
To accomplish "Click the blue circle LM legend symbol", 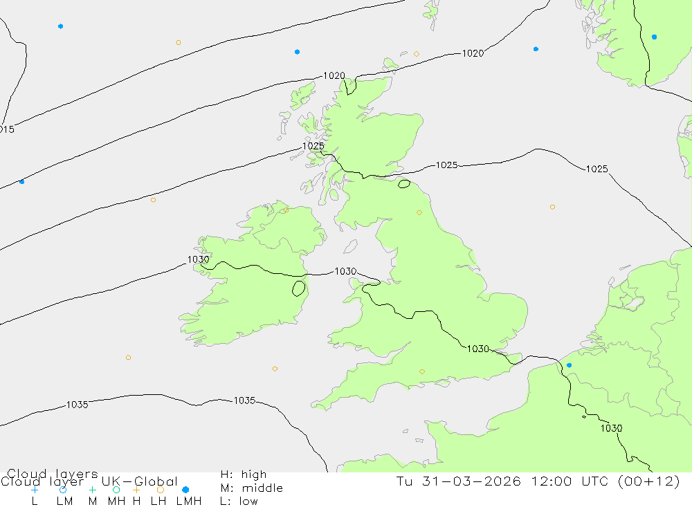I will pyautogui.click(x=63, y=490).
